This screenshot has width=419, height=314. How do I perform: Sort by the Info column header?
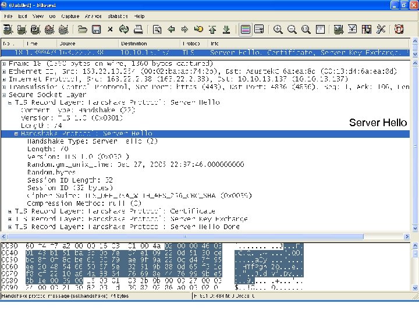coord(308,43)
